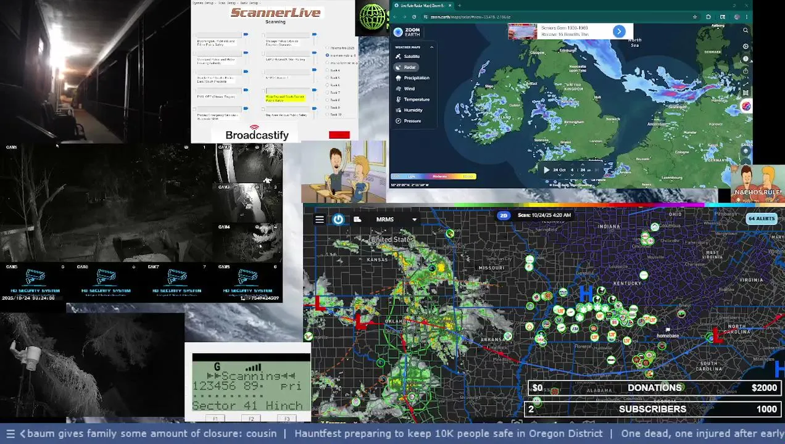Collapse the Weather Maps panel chevron
This screenshot has height=444, width=785.
click(x=431, y=47)
